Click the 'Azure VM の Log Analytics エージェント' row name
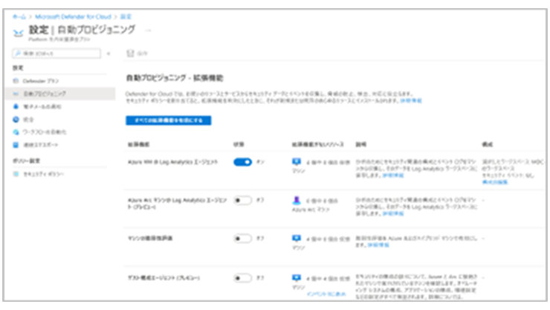This screenshot has height=310, width=550. tap(172, 162)
